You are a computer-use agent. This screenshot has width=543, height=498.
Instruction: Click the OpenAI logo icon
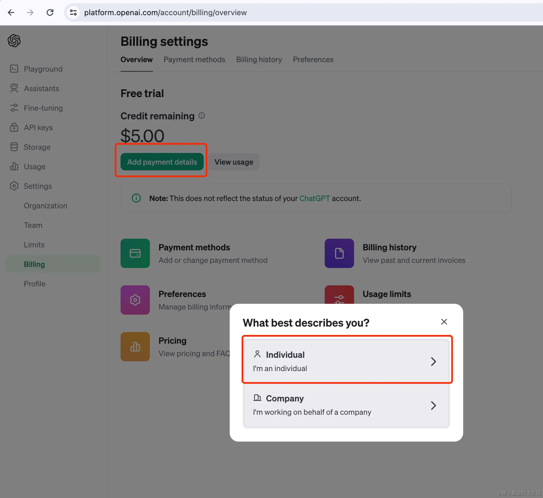(14, 41)
